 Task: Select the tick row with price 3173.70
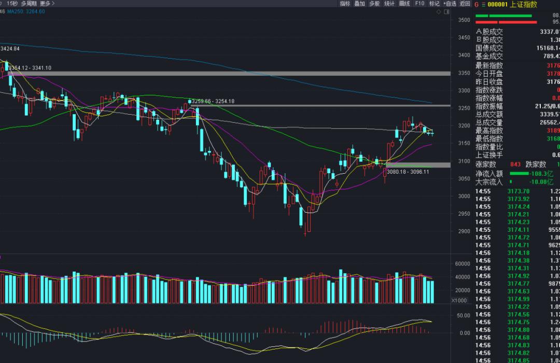517,191
